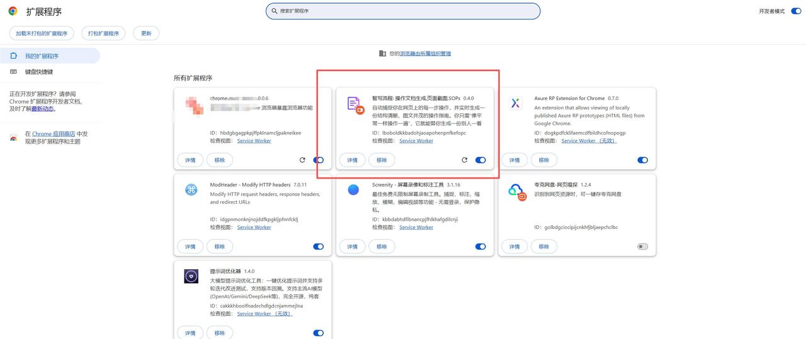806x339 pixels.
Task: Click the Chrome logo icon
Action: (13, 11)
